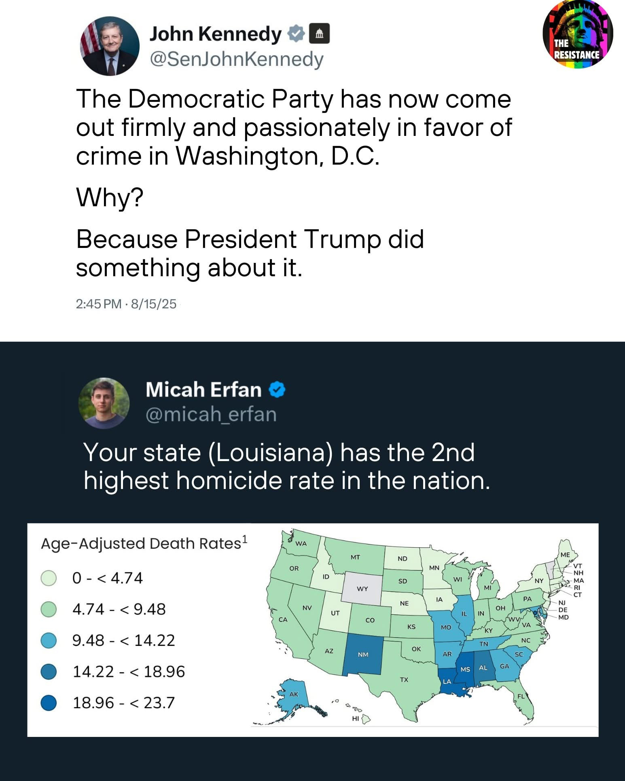Select the 9.48 - < 14.22 legend circle
The width and height of the screenshot is (625, 781).
tap(49, 640)
